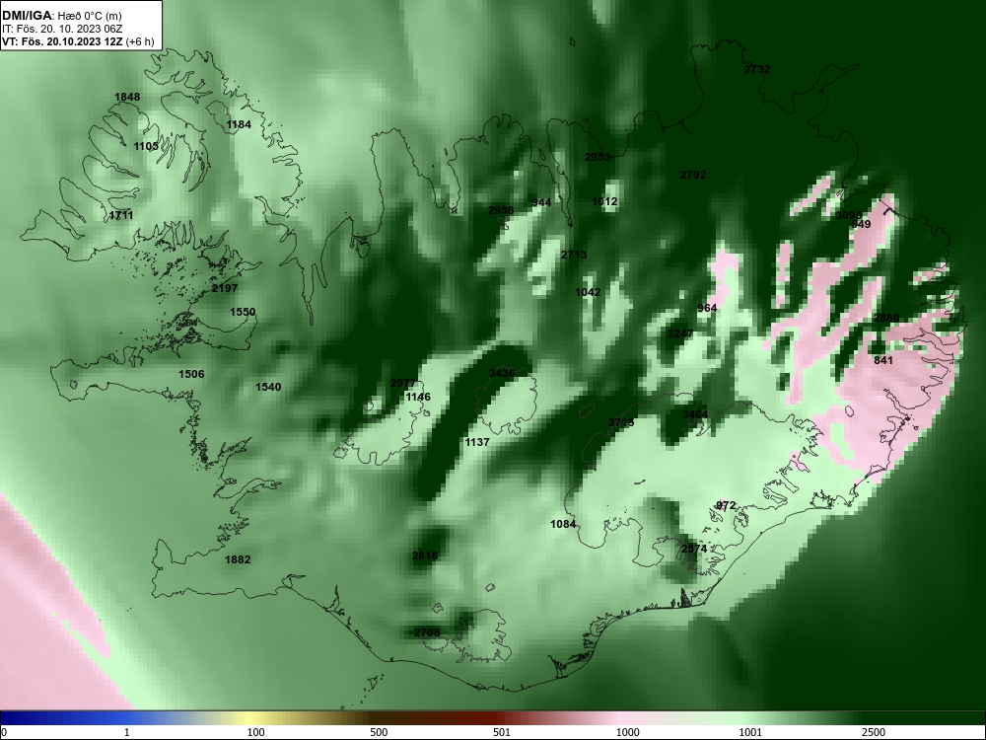Click the 2953 height value
Screen dimensions: 986x740
pyautogui.click(x=598, y=157)
